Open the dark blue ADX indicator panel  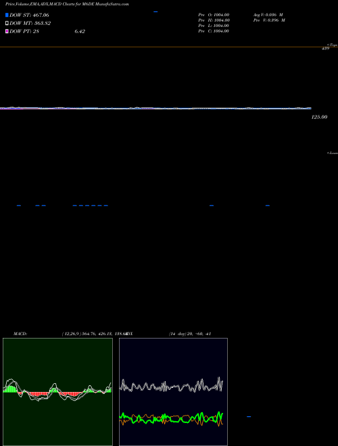pos(173,392)
